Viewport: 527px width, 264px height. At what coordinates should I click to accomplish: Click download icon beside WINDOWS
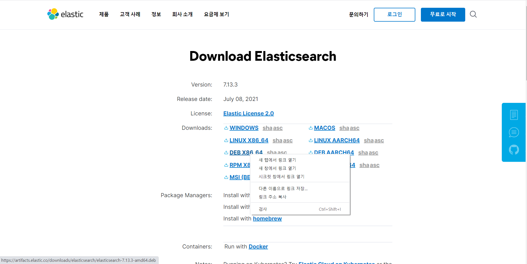tap(226, 128)
